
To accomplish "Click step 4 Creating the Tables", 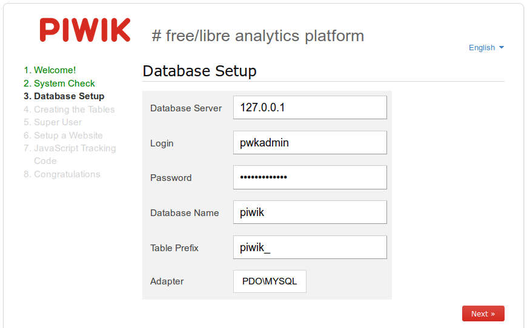I will 69,110.
